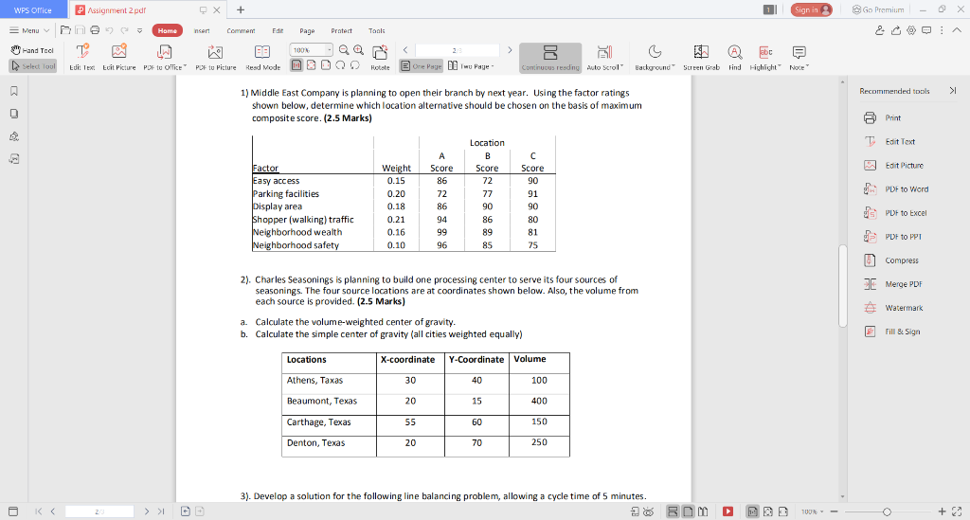This screenshot has width=970, height=520.
Task: Expand the customize quick access toolbar arrow
Action: (140, 30)
